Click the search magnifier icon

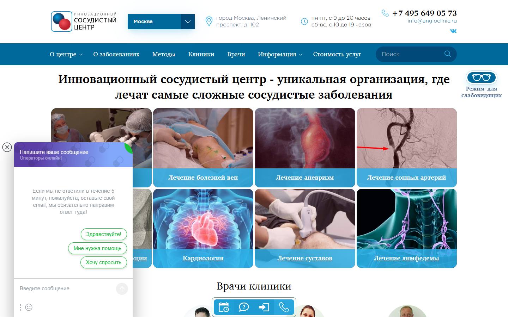click(x=448, y=54)
